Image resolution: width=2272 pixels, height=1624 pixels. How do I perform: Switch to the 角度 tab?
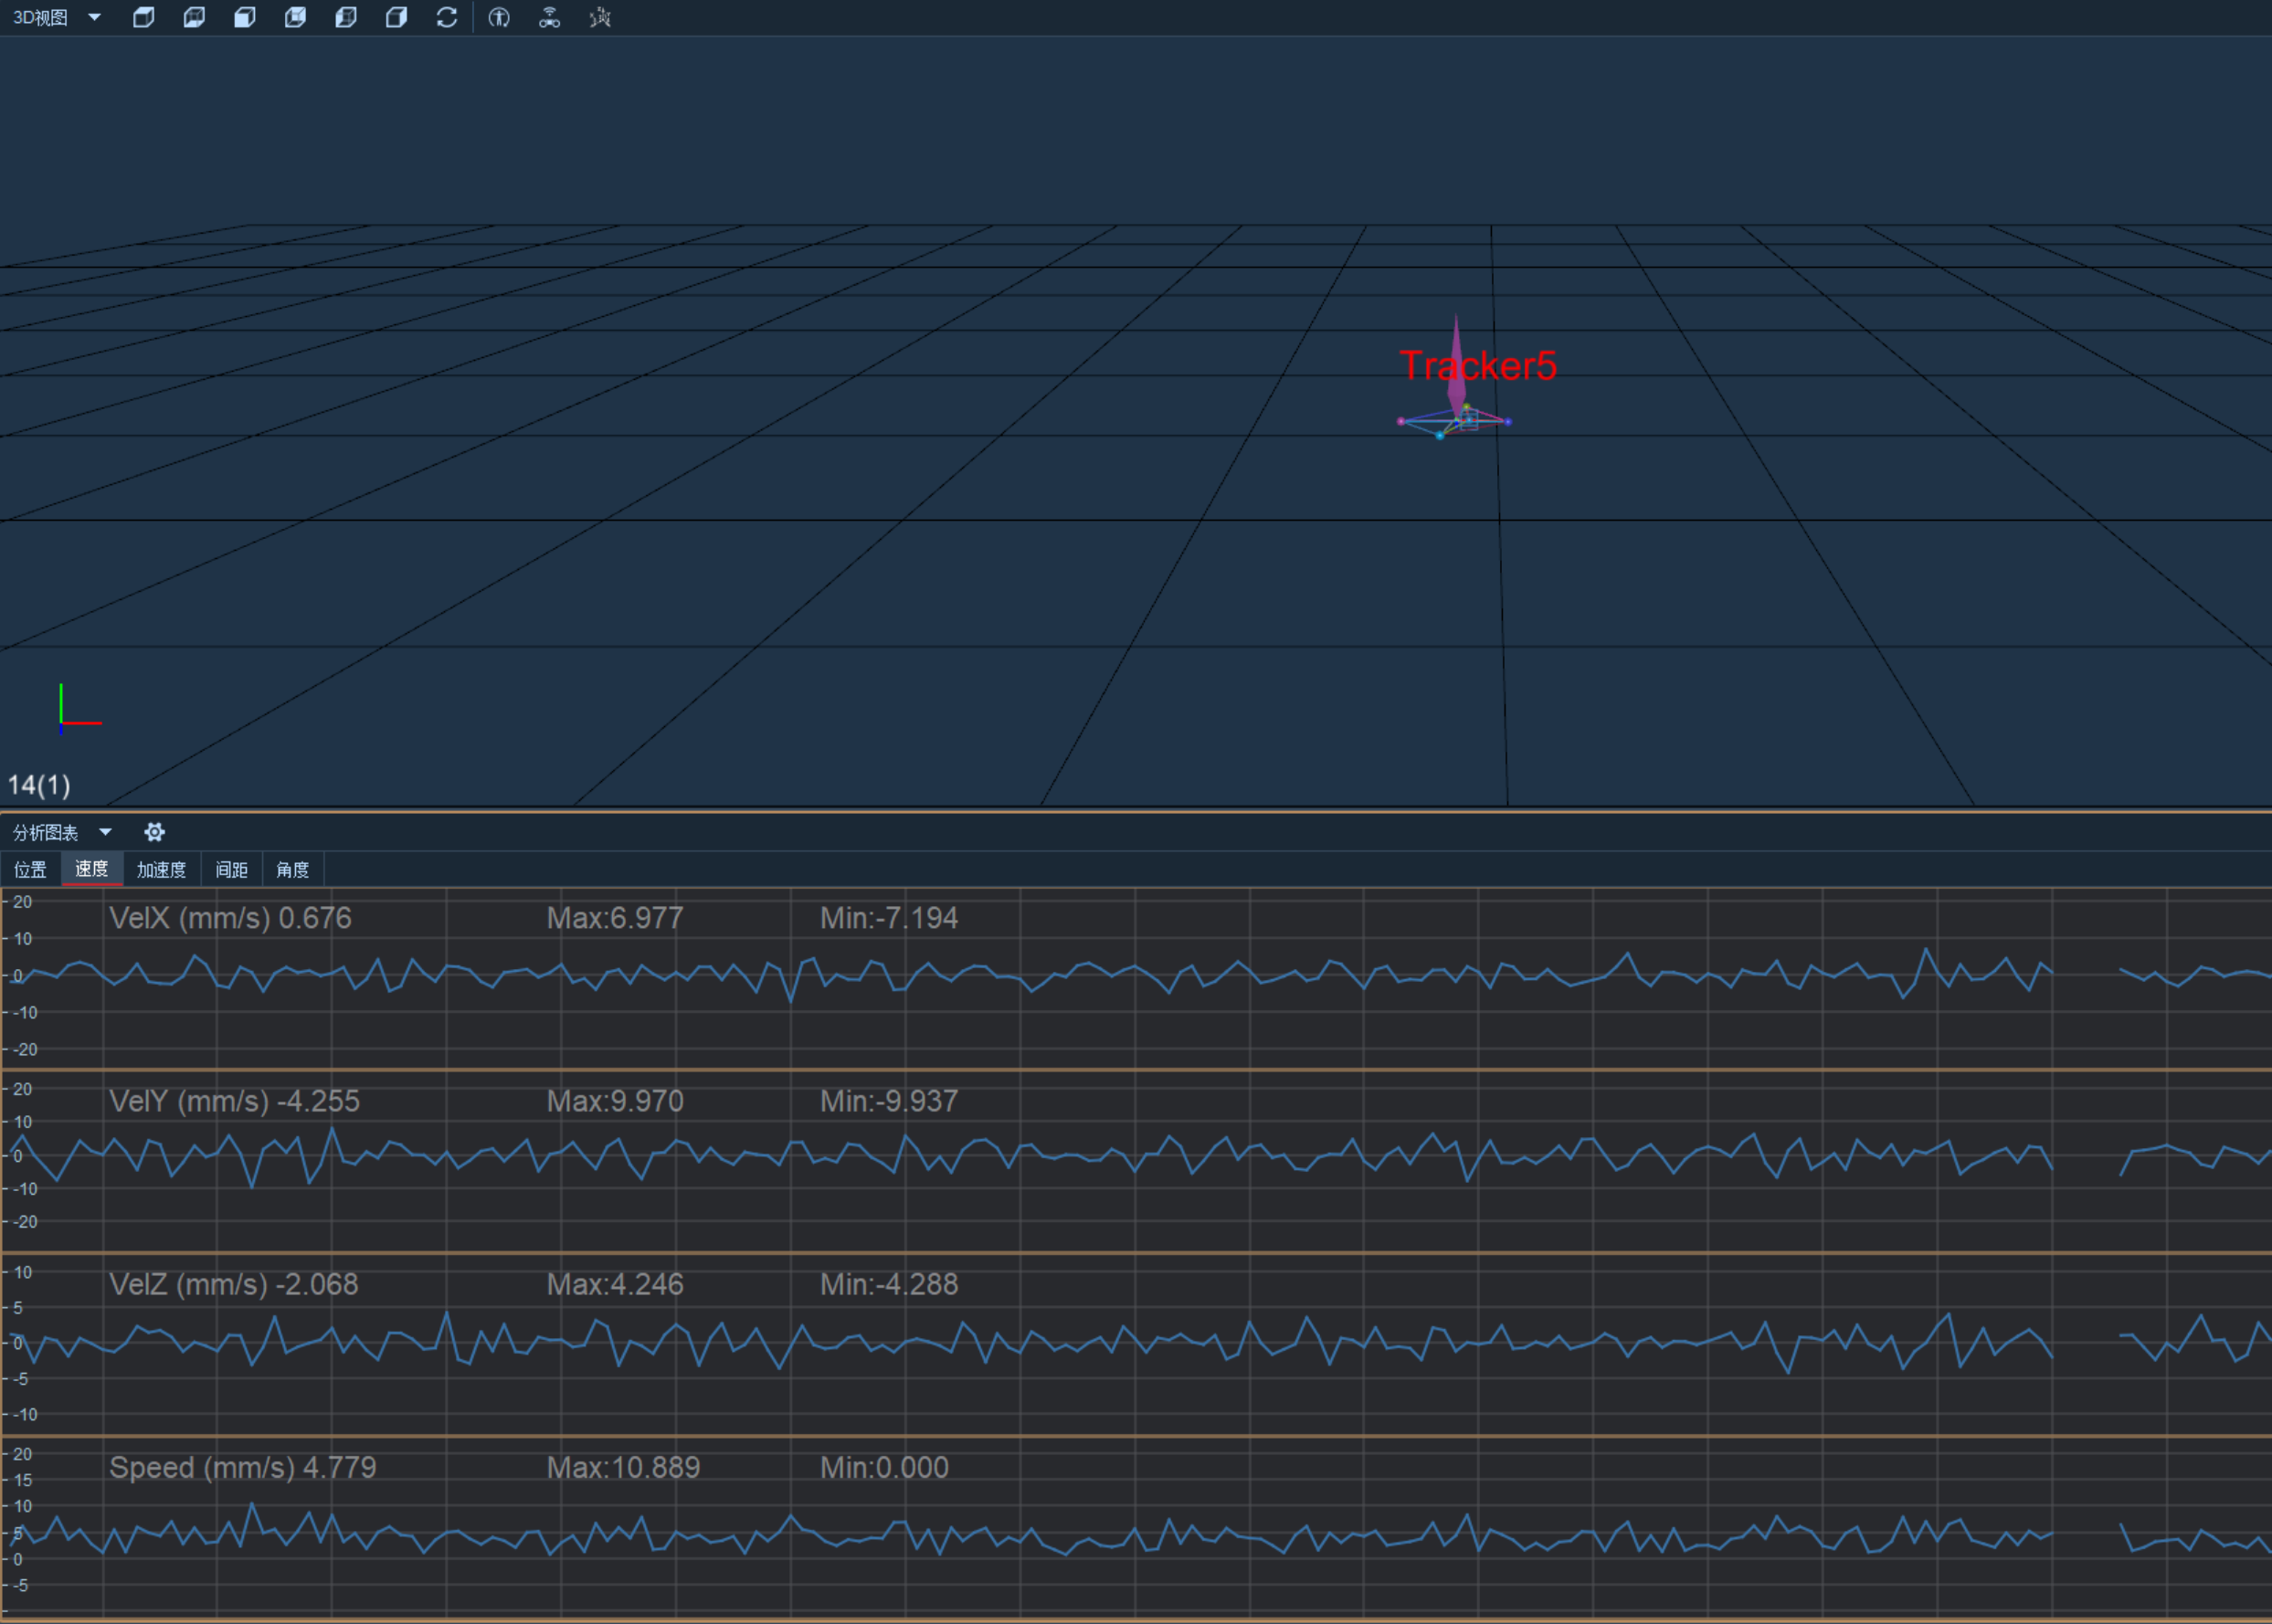[293, 869]
